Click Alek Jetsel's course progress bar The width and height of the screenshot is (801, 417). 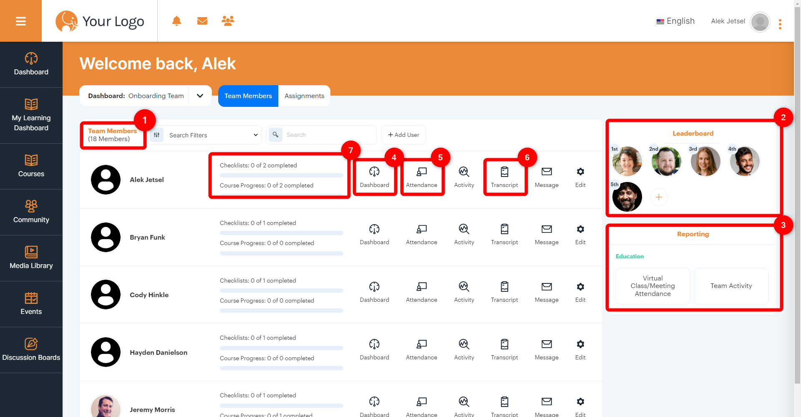(281, 195)
